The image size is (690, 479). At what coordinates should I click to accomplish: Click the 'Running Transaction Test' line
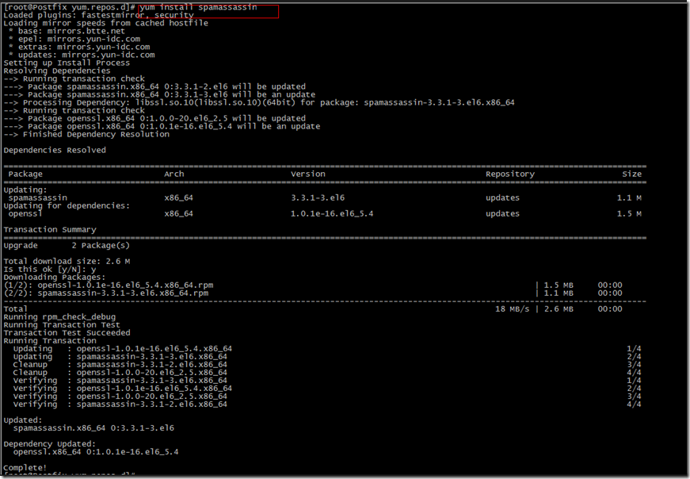(62, 324)
